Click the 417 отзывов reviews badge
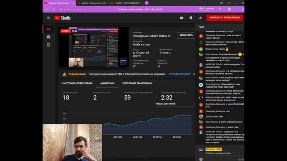 pyautogui.click(x=207, y=8)
